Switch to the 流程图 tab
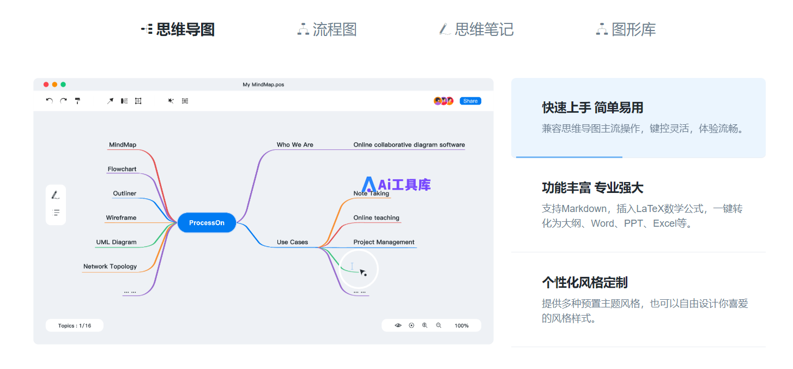The width and height of the screenshot is (793, 369). (x=327, y=29)
